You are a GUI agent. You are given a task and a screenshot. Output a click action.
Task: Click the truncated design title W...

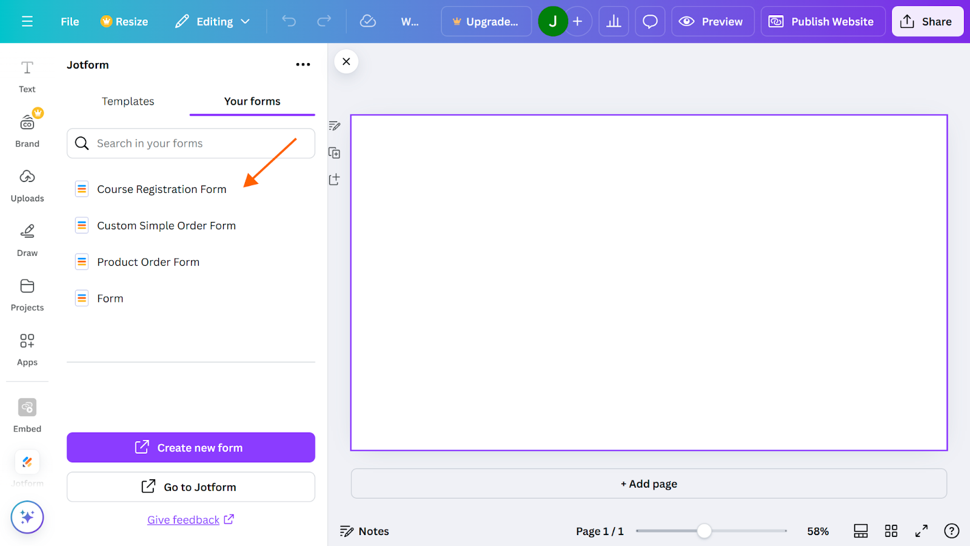coord(410,22)
